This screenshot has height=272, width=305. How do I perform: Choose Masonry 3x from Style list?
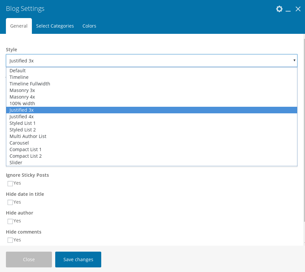pyautogui.click(x=22, y=90)
